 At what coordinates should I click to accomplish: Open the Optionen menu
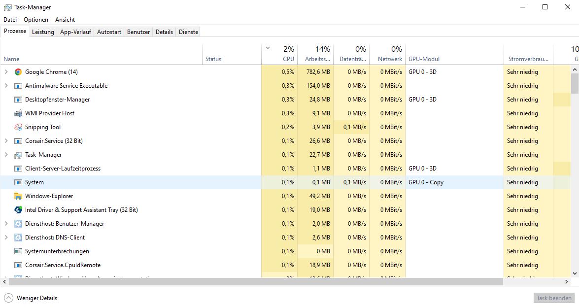(36, 20)
